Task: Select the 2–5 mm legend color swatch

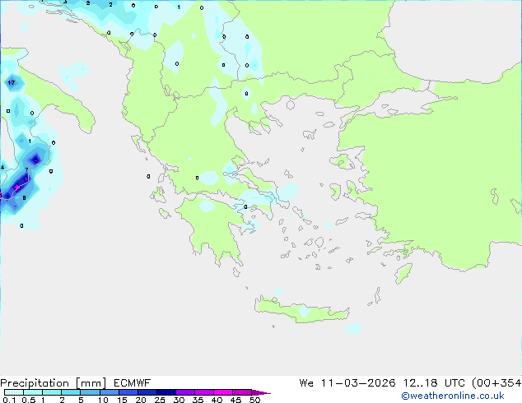Action: point(71,392)
